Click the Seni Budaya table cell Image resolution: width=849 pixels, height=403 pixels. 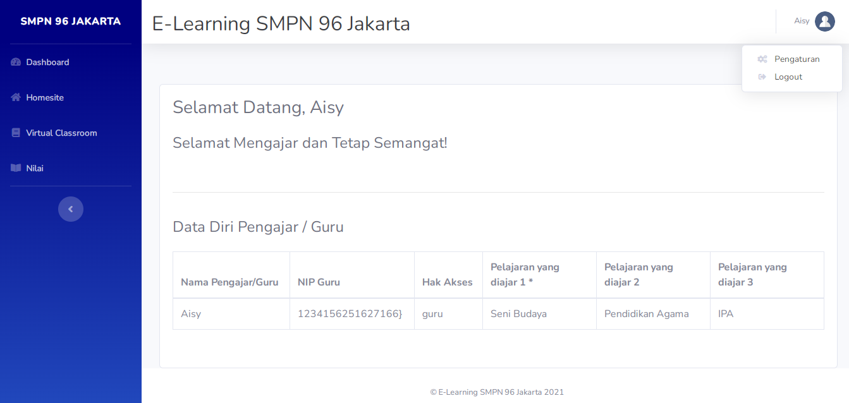pos(518,313)
